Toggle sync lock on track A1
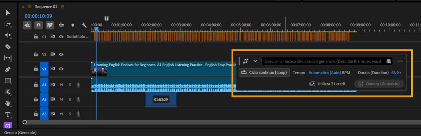Viewport: 421px width, 136px height. point(53,84)
